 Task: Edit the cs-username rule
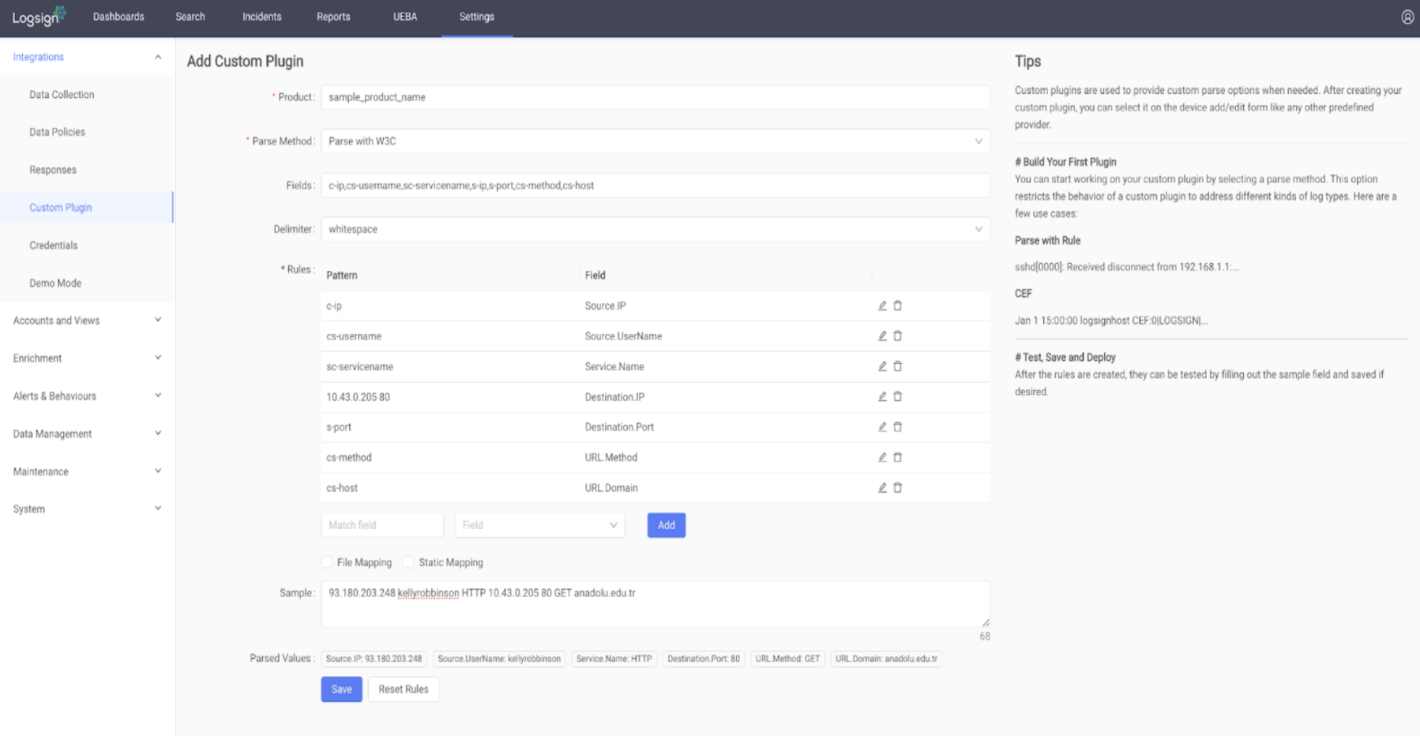882,336
